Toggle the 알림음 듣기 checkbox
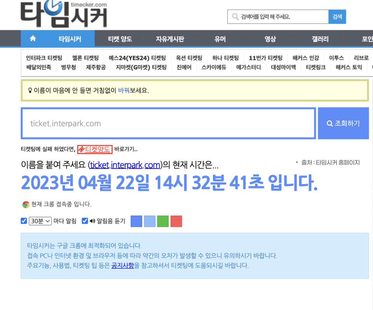The width and height of the screenshot is (373, 310). click(x=85, y=221)
